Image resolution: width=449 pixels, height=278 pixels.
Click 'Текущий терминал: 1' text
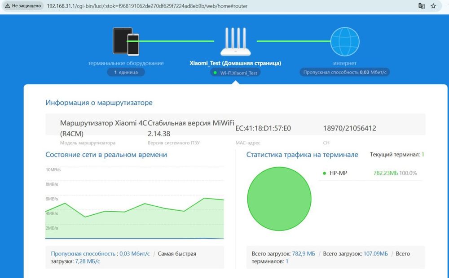coord(397,155)
